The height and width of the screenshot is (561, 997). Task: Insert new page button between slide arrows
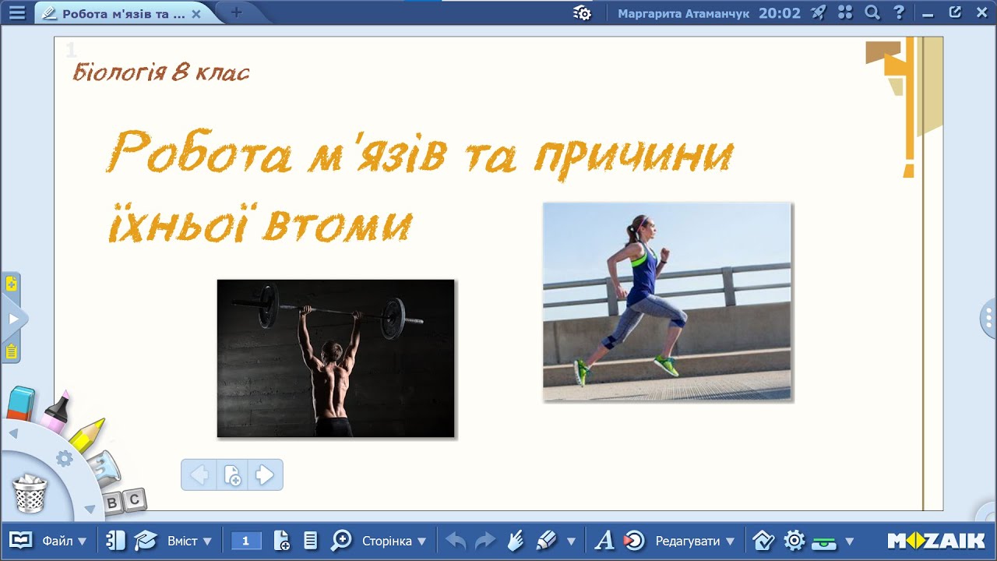click(232, 475)
